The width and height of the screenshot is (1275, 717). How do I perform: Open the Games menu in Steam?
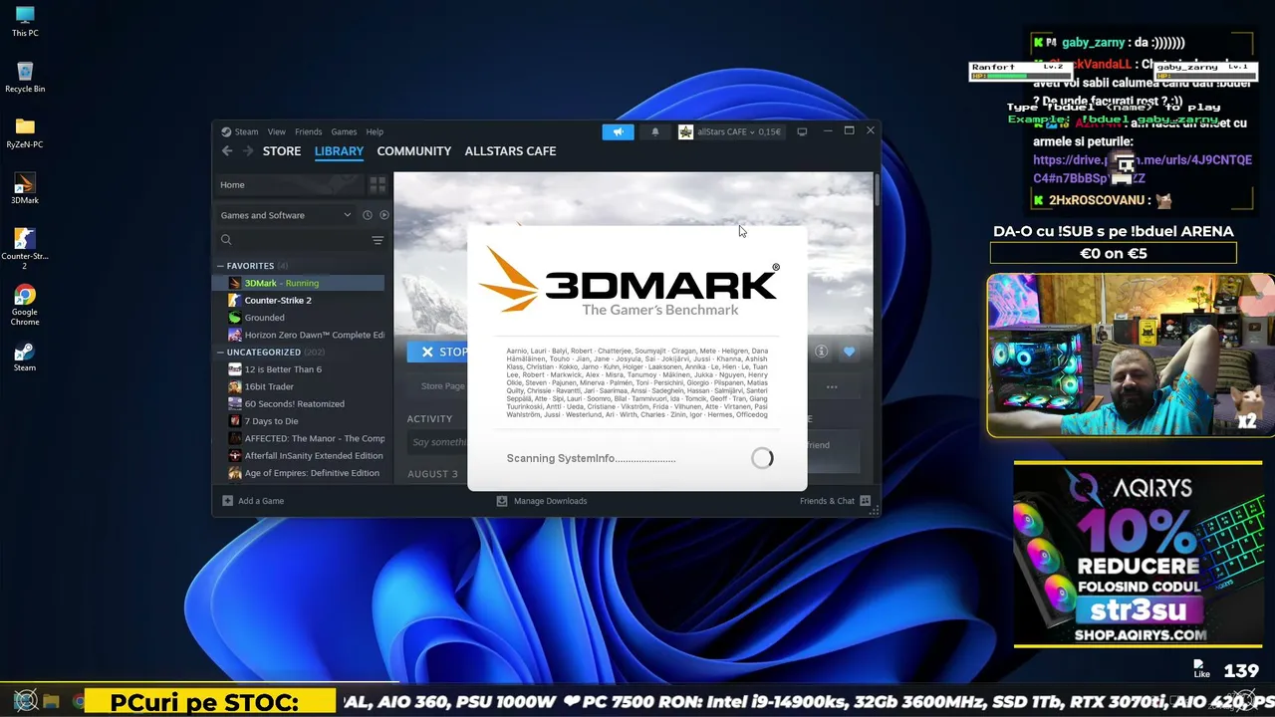pyautogui.click(x=344, y=131)
